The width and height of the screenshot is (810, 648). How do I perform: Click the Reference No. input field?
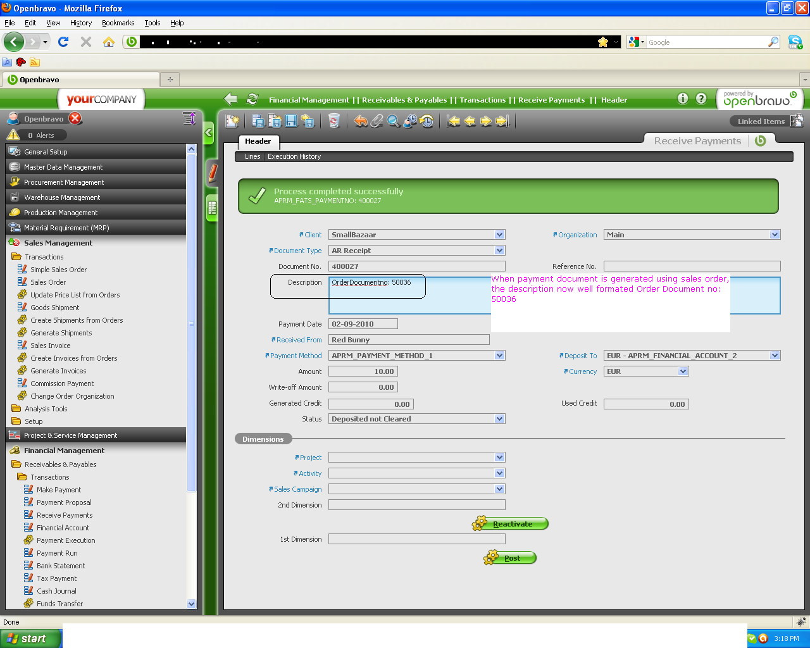(692, 266)
